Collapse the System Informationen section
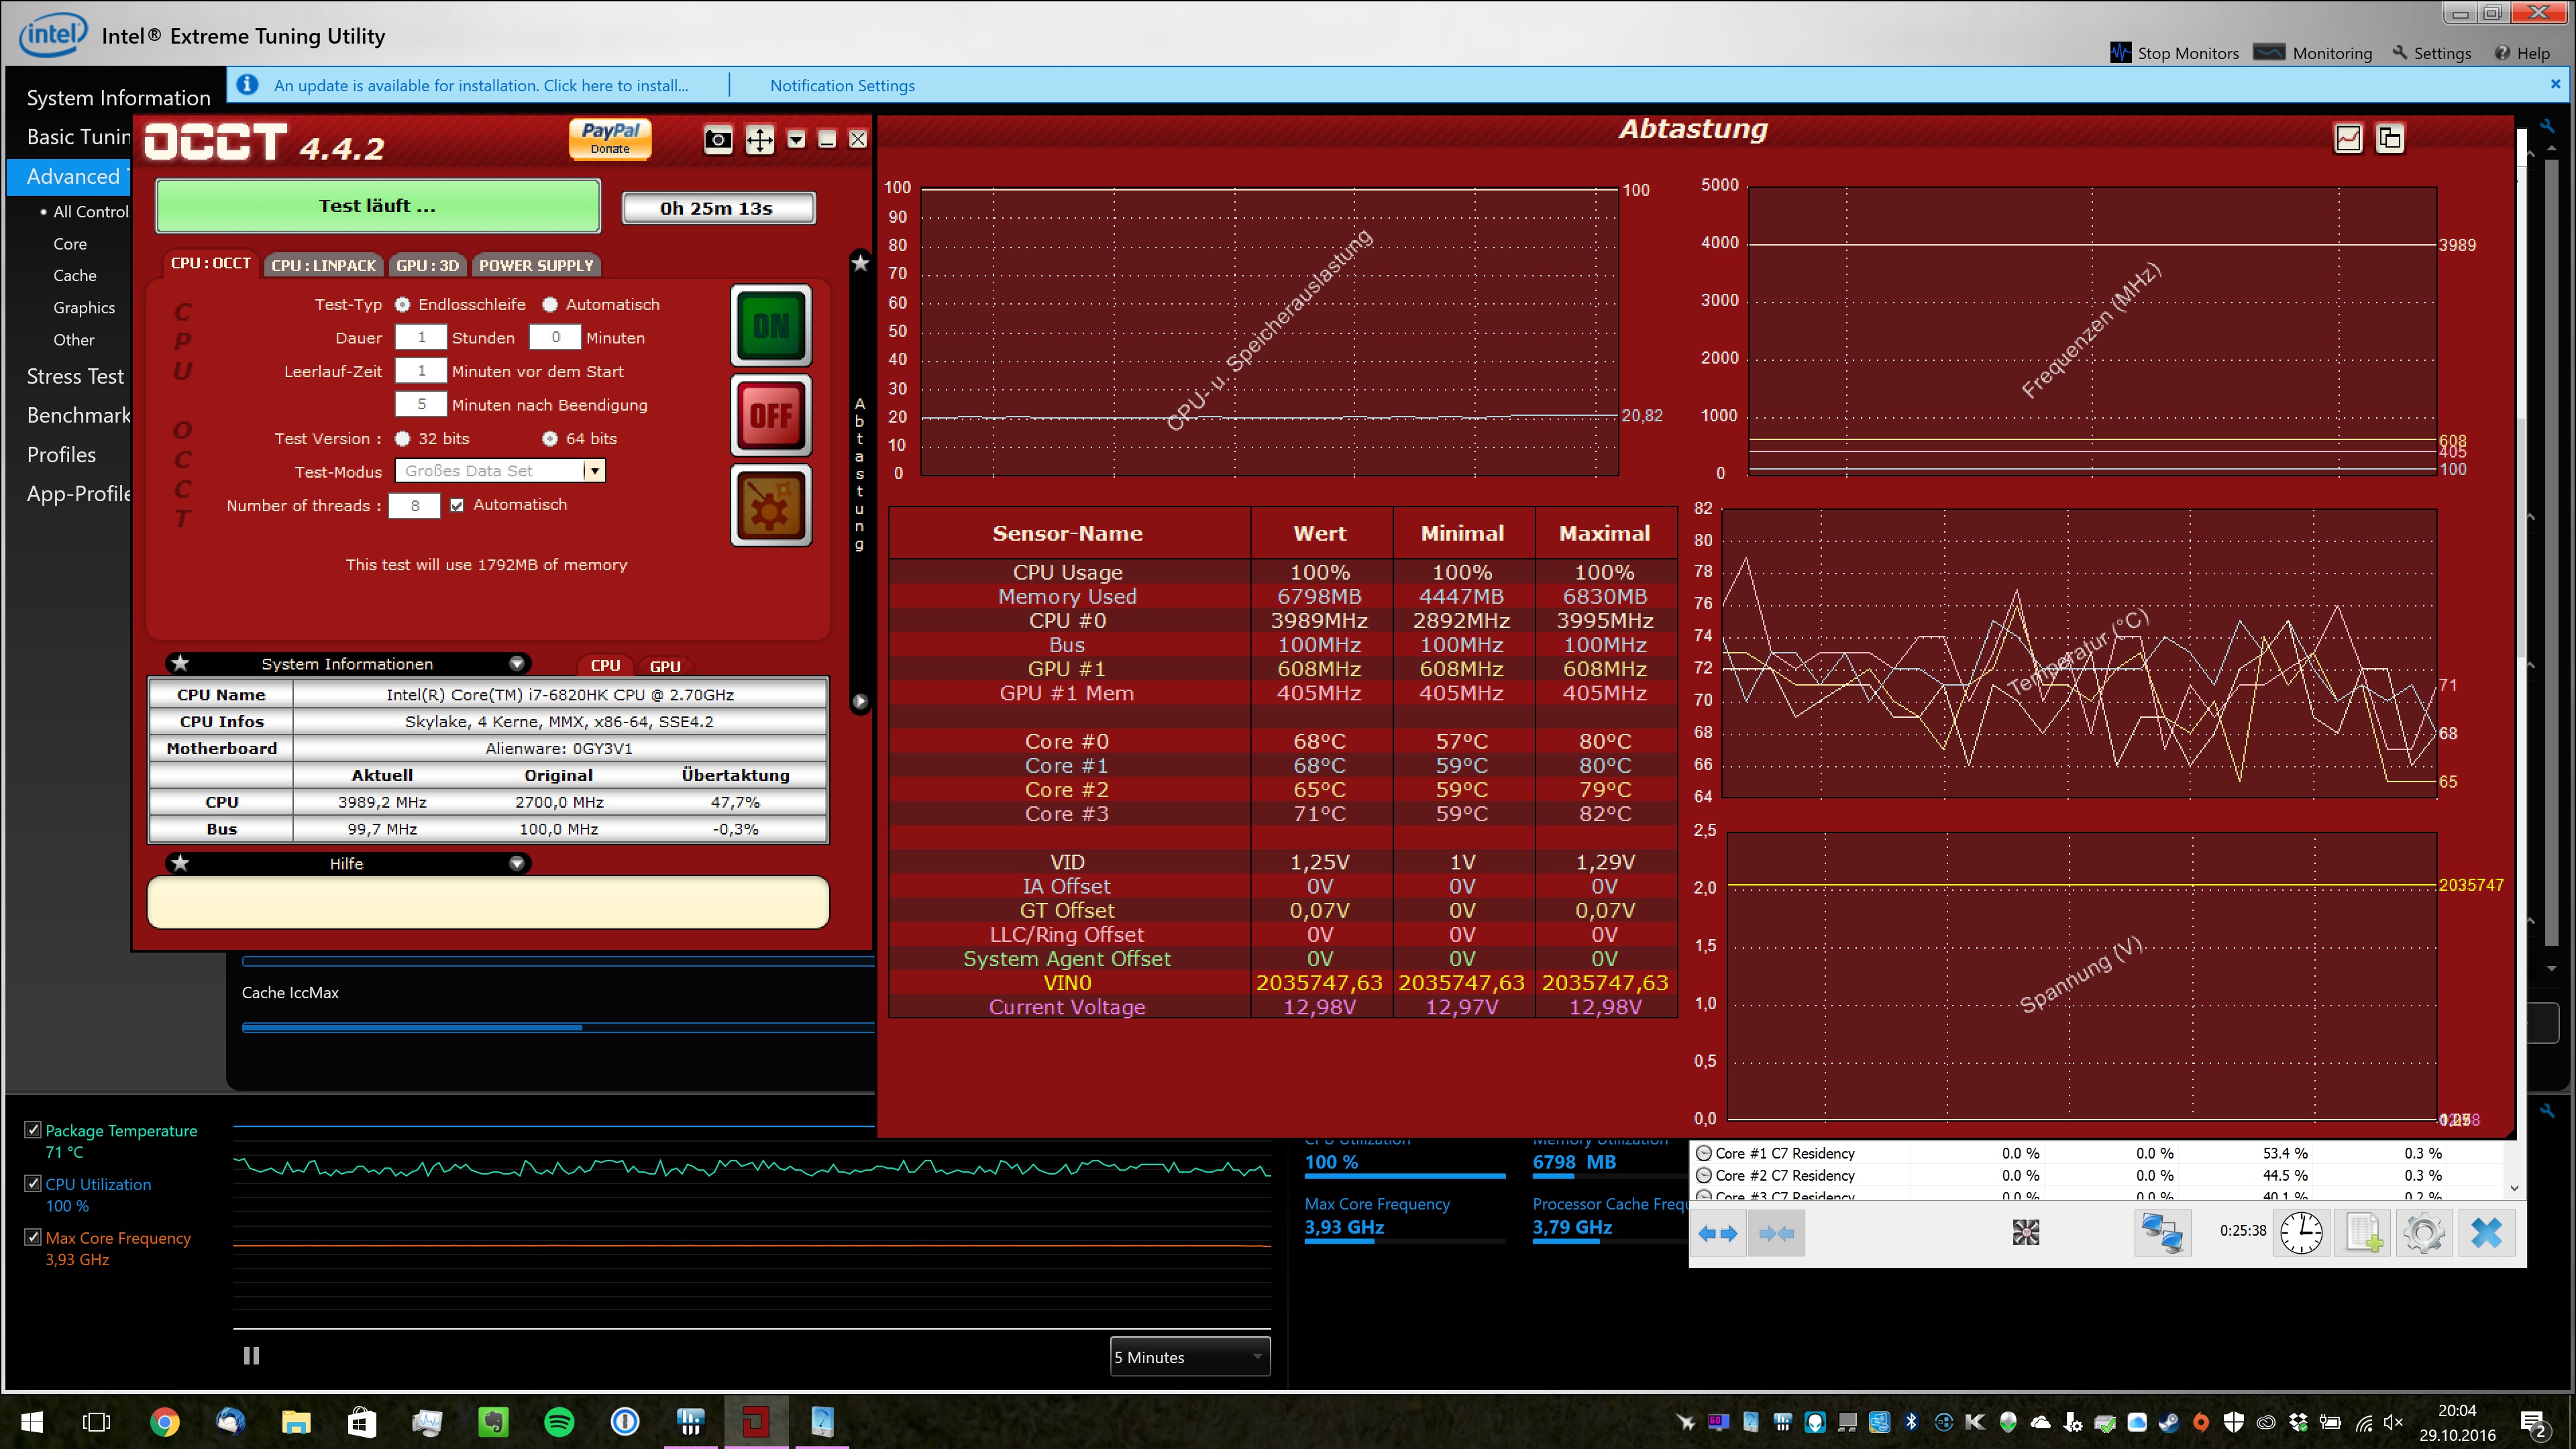 [517, 663]
